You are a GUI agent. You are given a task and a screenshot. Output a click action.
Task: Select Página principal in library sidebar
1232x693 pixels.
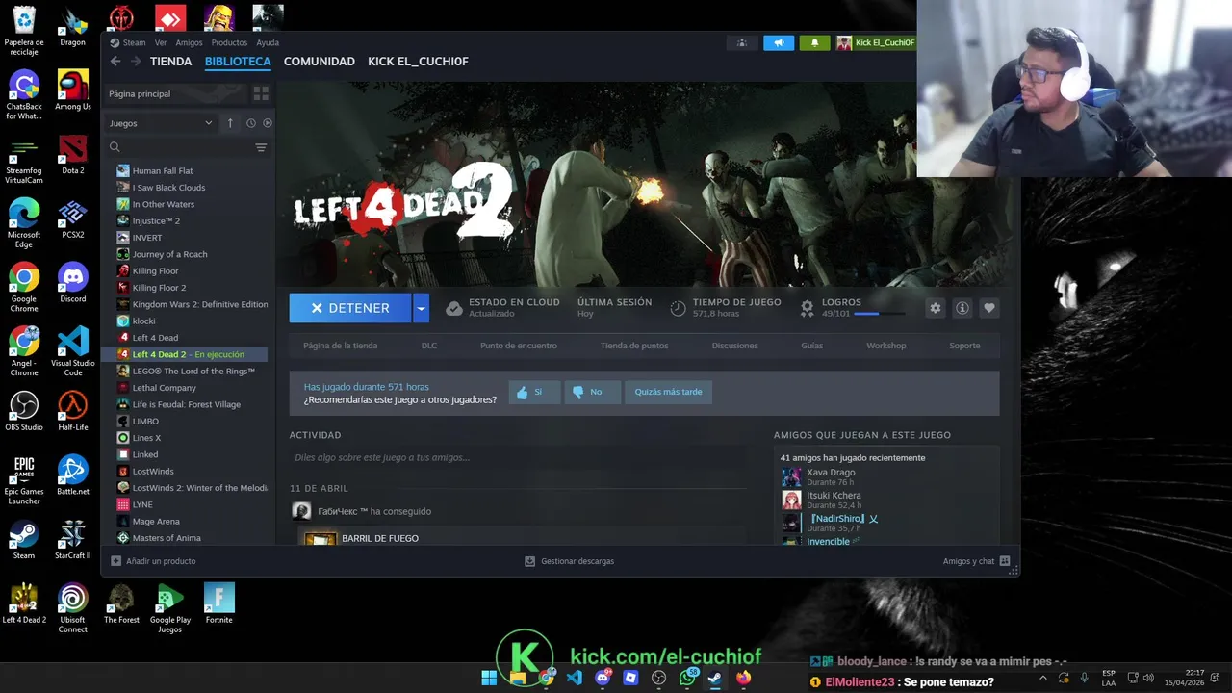click(175, 93)
